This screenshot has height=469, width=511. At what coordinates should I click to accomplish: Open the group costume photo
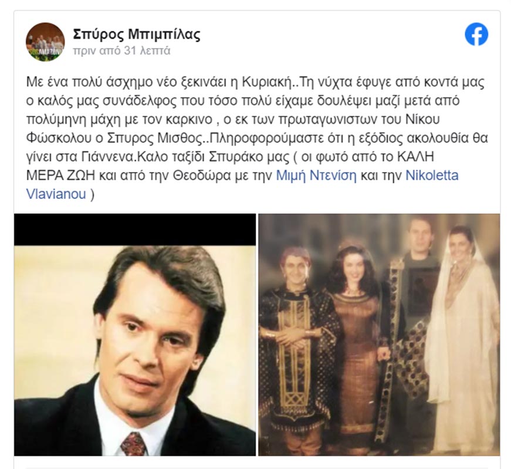tap(379, 335)
